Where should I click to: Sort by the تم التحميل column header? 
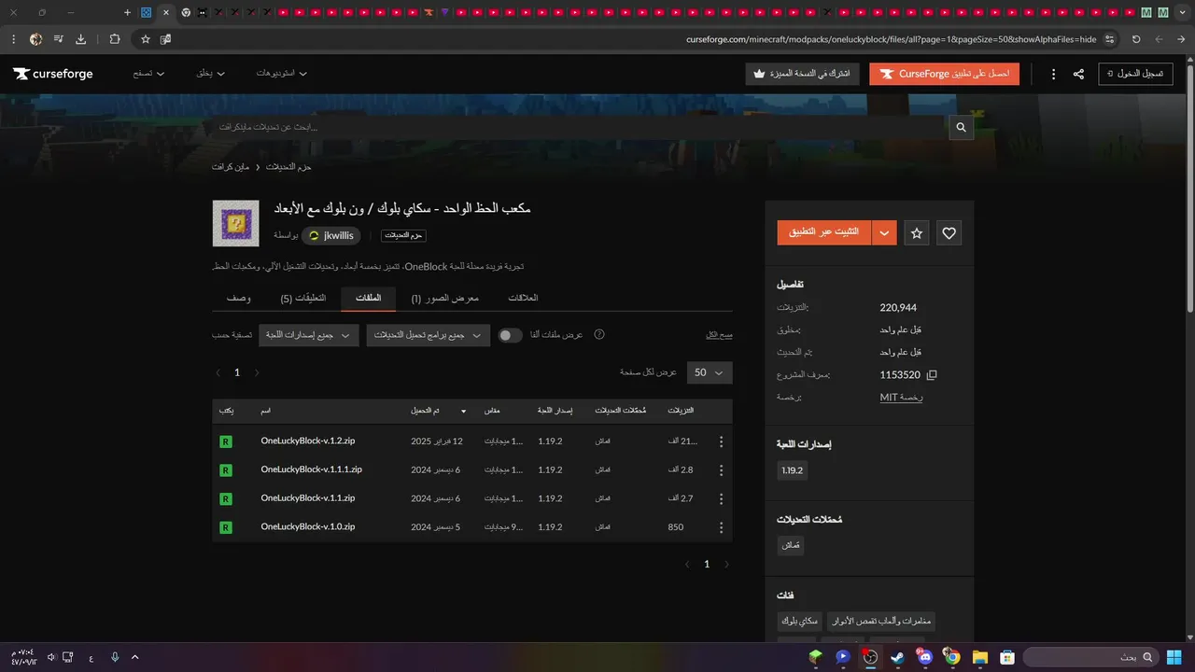(x=439, y=411)
